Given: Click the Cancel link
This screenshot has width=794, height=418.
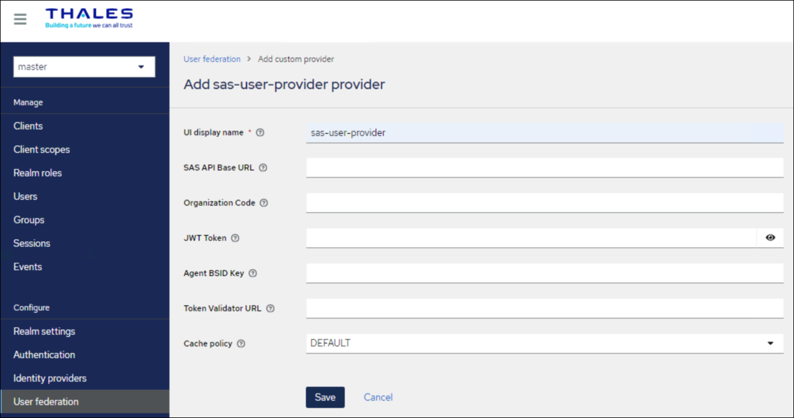Looking at the screenshot, I should click(x=378, y=397).
